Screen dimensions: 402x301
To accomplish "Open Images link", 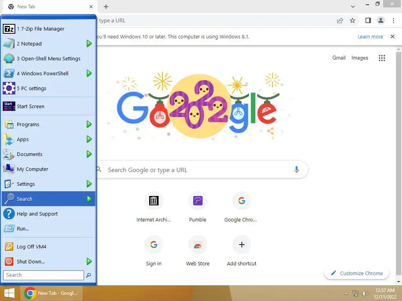I will point(360,58).
